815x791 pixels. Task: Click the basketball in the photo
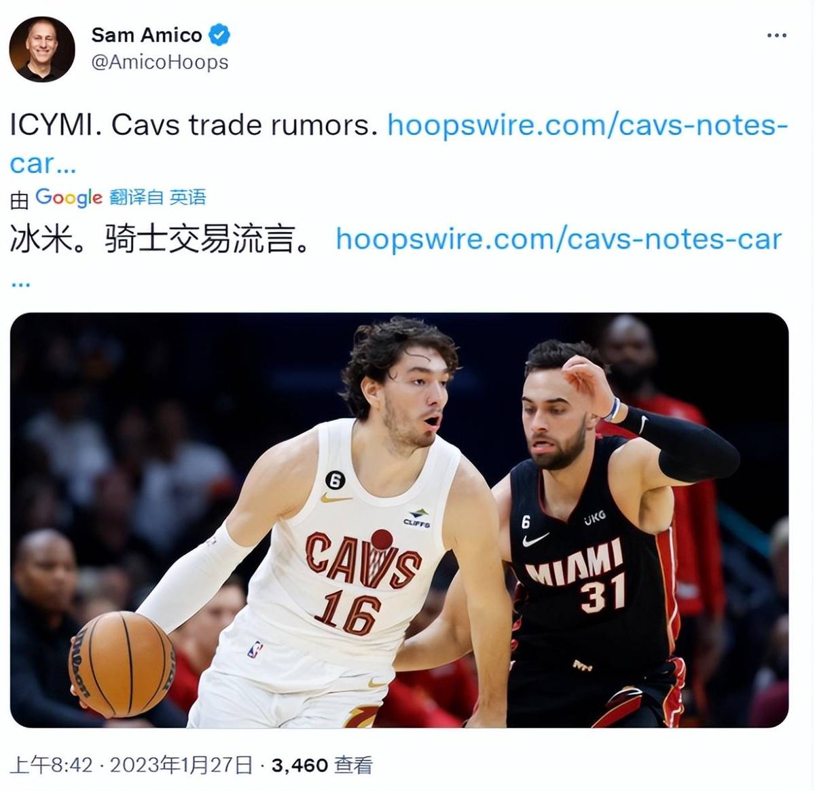tap(122, 665)
